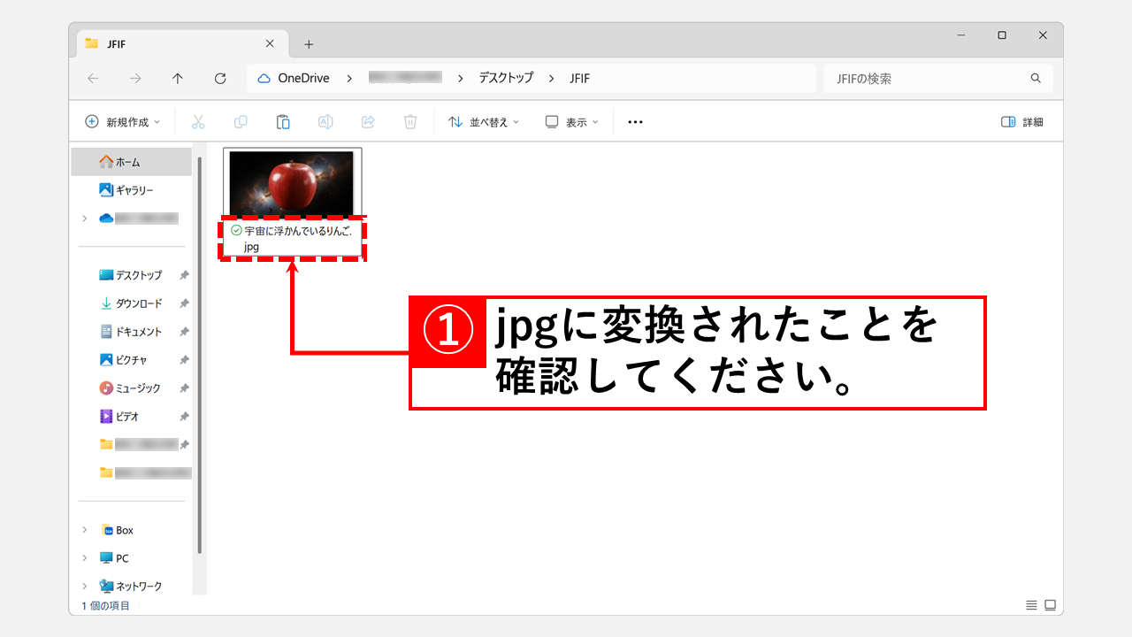Switch to compact list layout at bottom right
This screenshot has height=637, width=1132.
pyautogui.click(x=1030, y=605)
